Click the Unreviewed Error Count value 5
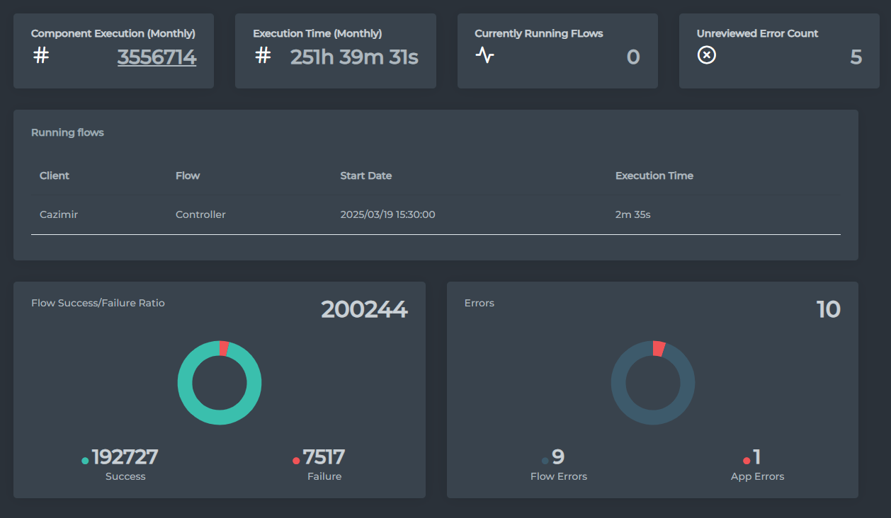Viewport: 891px width, 518px height. click(856, 57)
